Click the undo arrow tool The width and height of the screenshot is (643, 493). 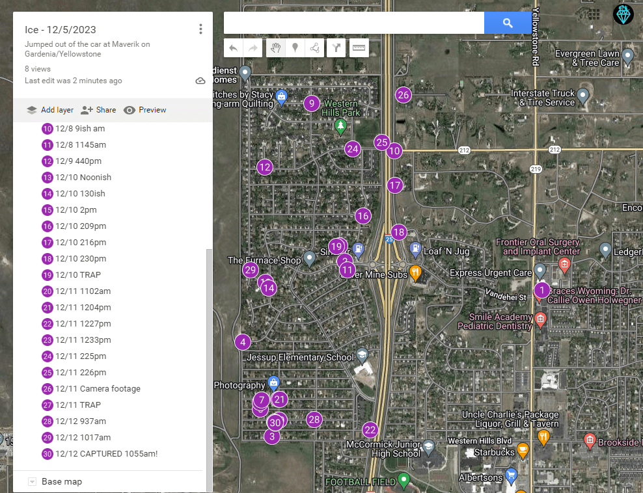[x=234, y=48]
